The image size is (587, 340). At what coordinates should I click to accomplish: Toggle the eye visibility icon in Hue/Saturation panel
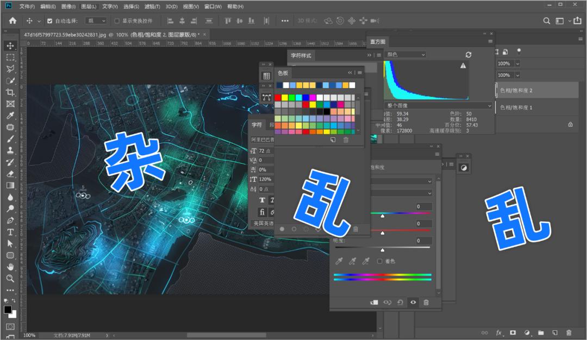[413, 303]
